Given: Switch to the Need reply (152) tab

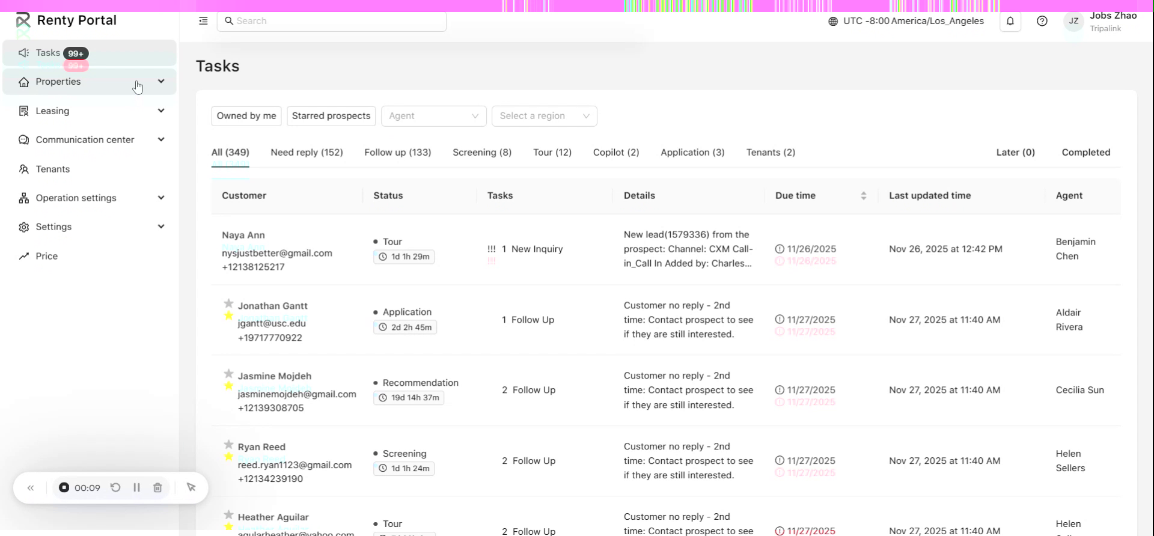Looking at the screenshot, I should coord(307,153).
